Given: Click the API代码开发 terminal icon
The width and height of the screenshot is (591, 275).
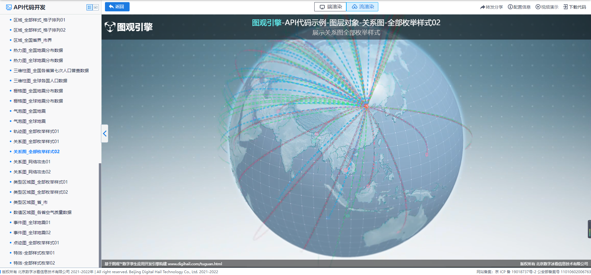Looking at the screenshot, I should click(x=9, y=7).
